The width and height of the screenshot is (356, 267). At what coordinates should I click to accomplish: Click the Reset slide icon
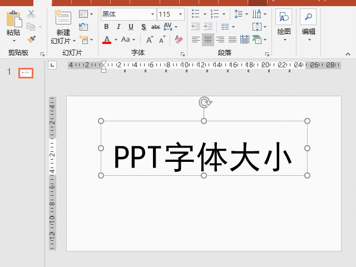(x=83, y=27)
